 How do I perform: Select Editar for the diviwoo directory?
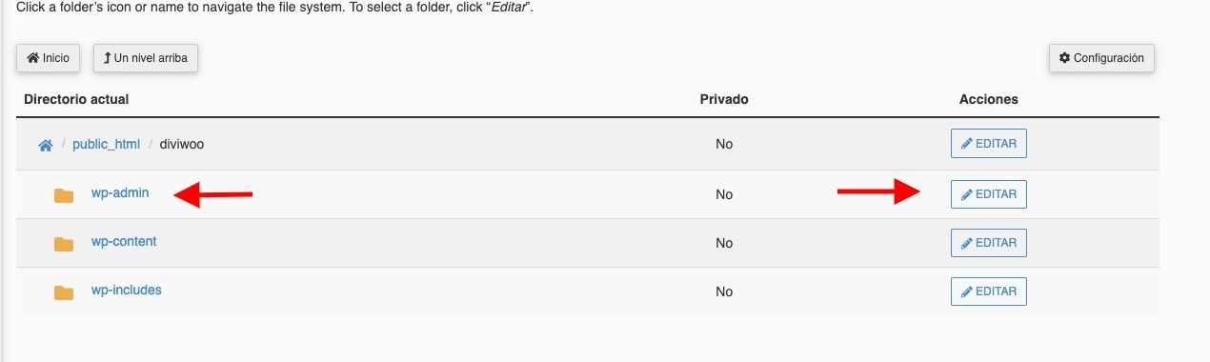click(989, 144)
